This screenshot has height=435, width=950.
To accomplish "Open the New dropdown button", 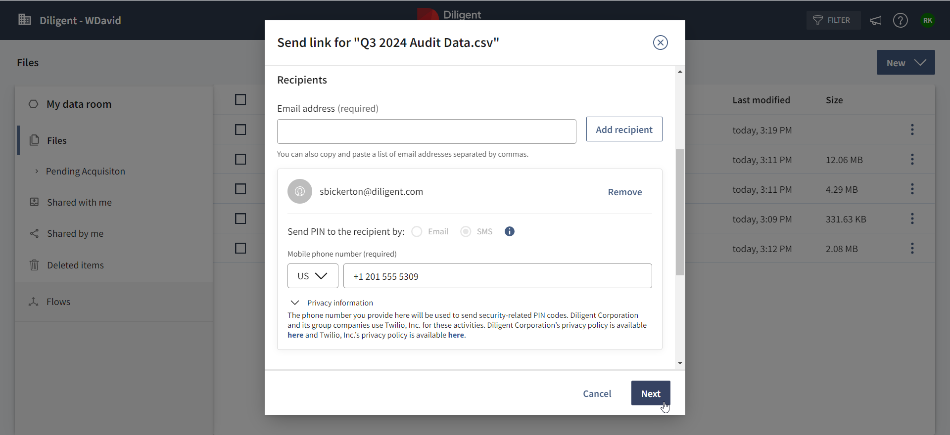I will [905, 62].
